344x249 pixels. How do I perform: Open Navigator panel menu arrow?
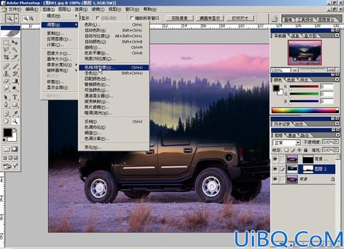pos(337,35)
